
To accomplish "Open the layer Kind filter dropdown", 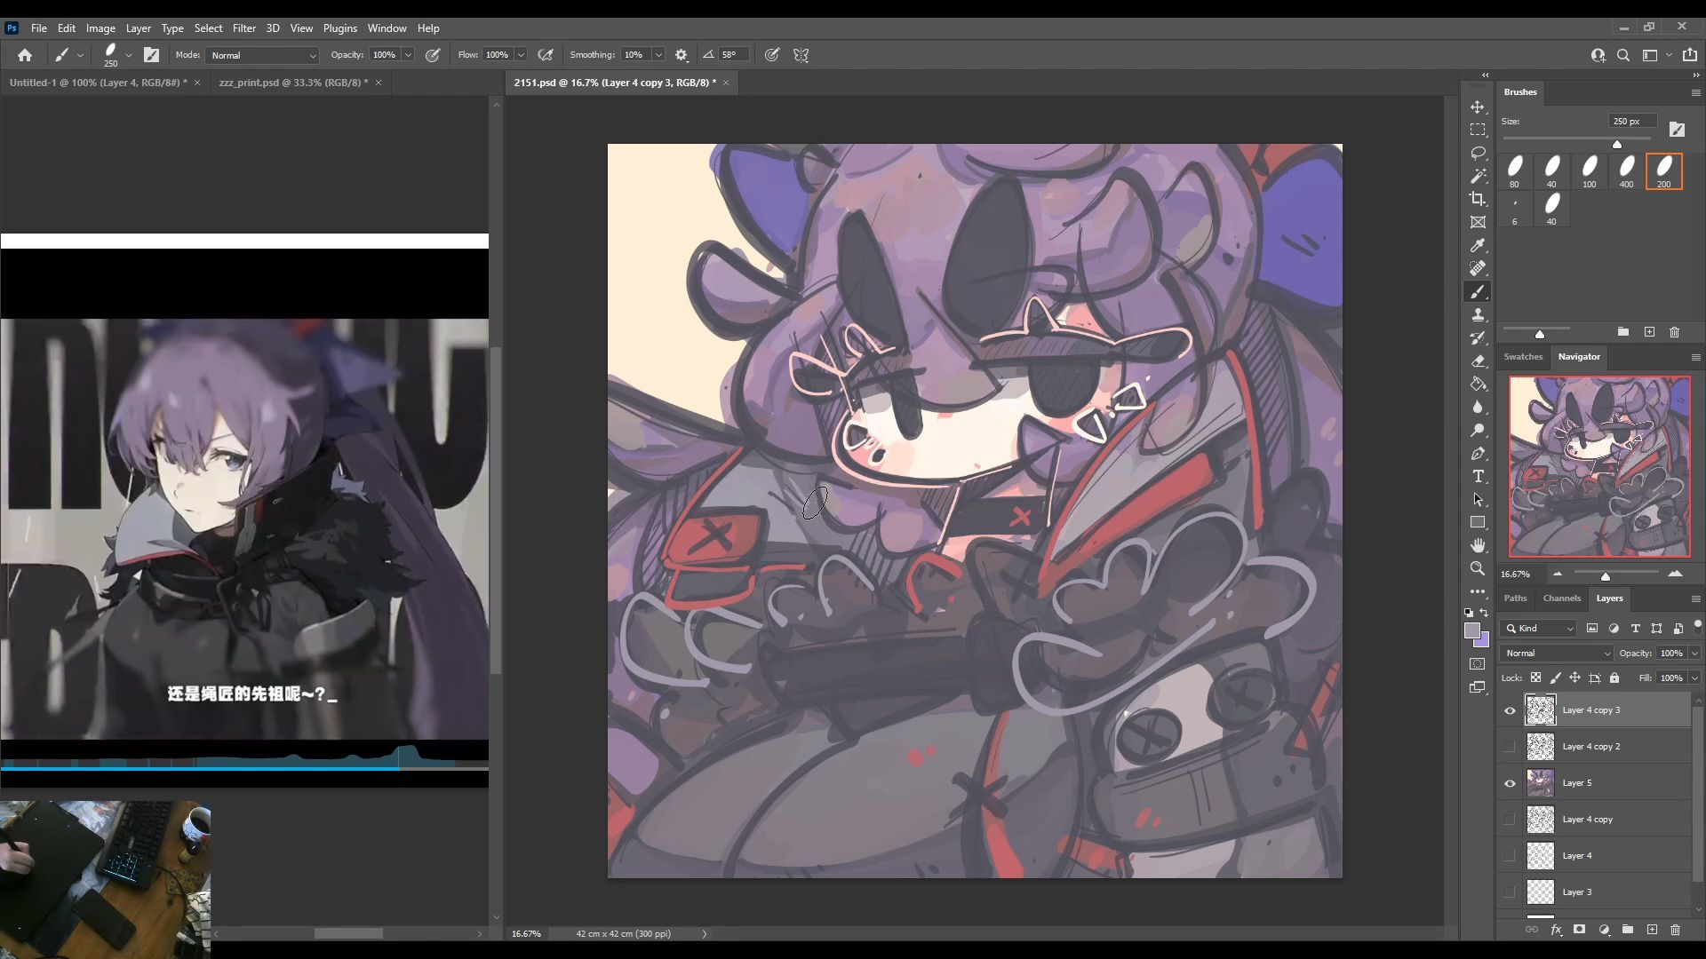I will [x=1539, y=628].
